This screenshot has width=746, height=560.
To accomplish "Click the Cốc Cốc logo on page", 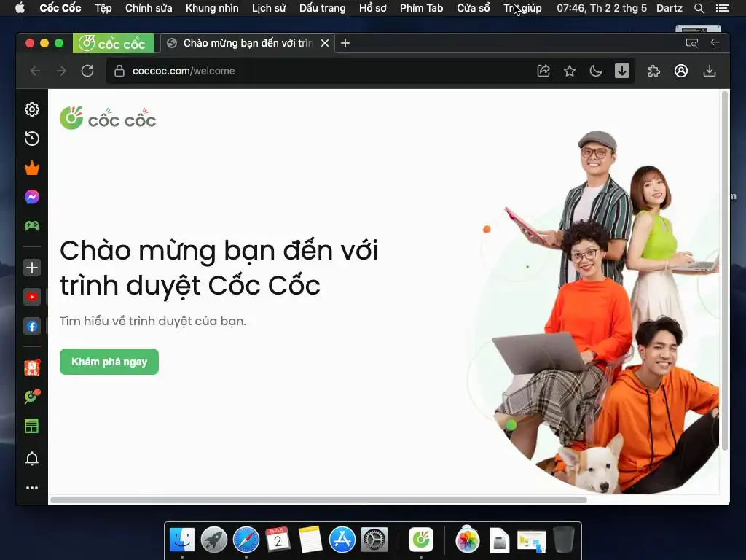I will pyautogui.click(x=108, y=118).
